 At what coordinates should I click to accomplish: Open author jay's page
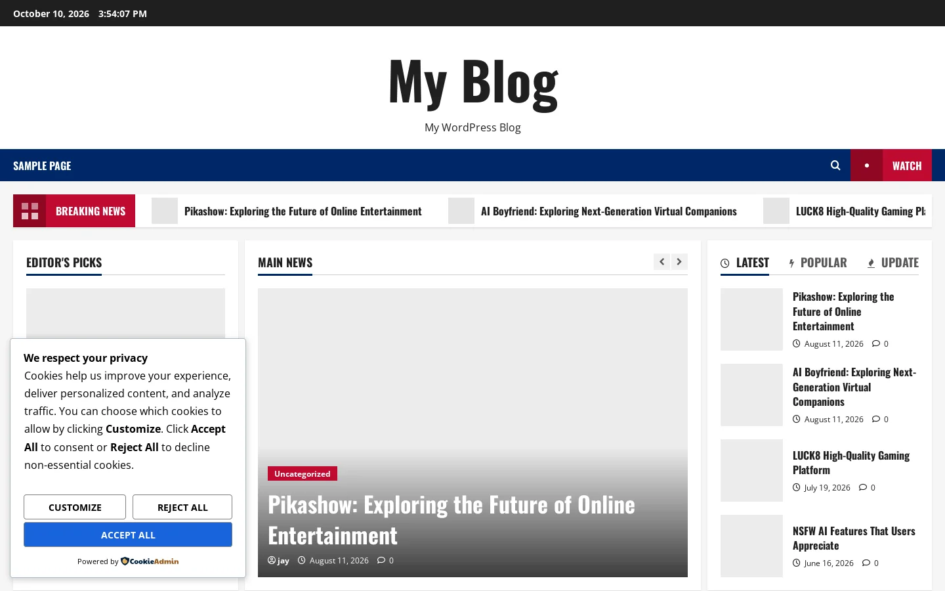[283, 560]
